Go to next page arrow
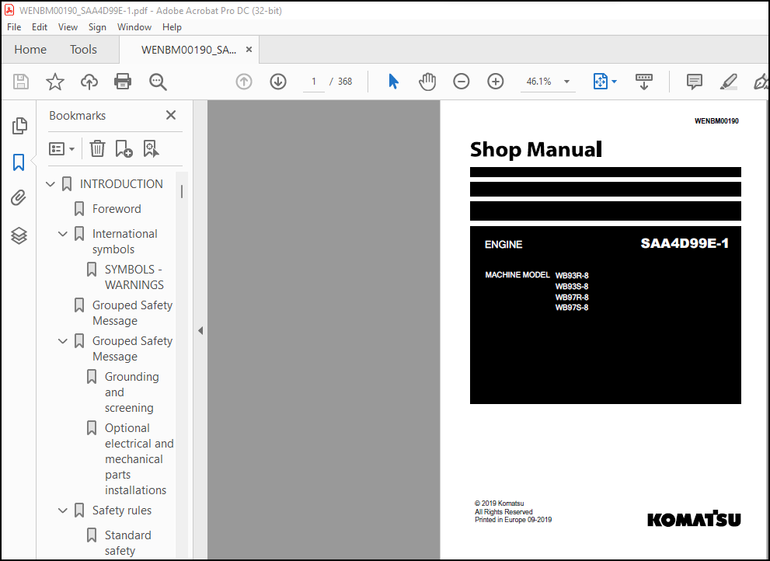Image resolution: width=770 pixels, height=561 pixels. 278,82
